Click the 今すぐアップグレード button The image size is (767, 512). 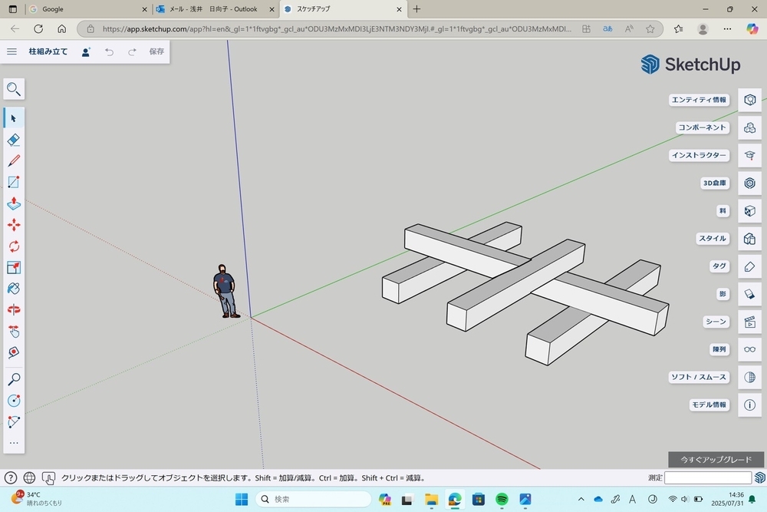coord(716,460)
